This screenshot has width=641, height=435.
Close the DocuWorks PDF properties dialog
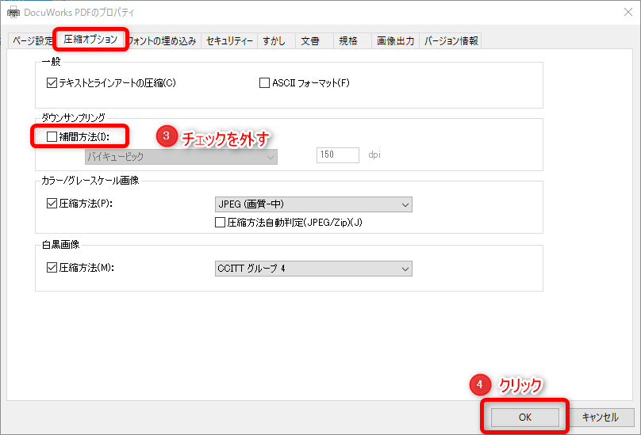621,12
